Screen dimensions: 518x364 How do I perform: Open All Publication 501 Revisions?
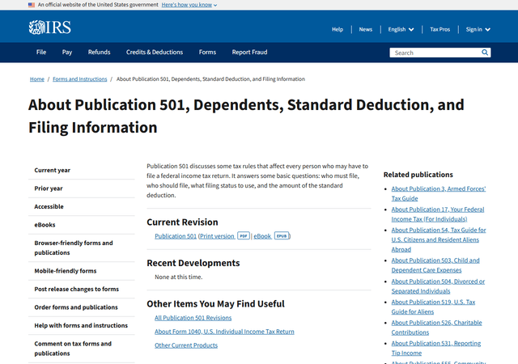193,318
